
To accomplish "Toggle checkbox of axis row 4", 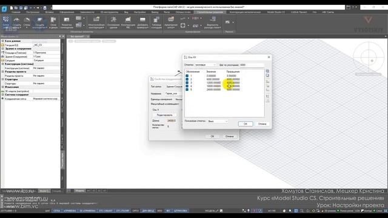I will click(187, 86).
